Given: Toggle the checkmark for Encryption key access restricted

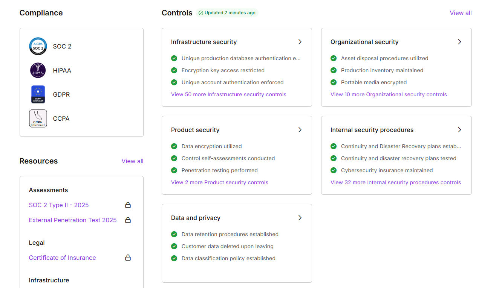Looking at the screenshot, I should 174,70.
